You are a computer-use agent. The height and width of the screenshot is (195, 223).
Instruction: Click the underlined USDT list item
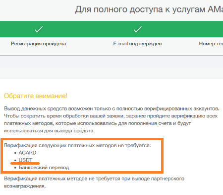coord(25,160)
